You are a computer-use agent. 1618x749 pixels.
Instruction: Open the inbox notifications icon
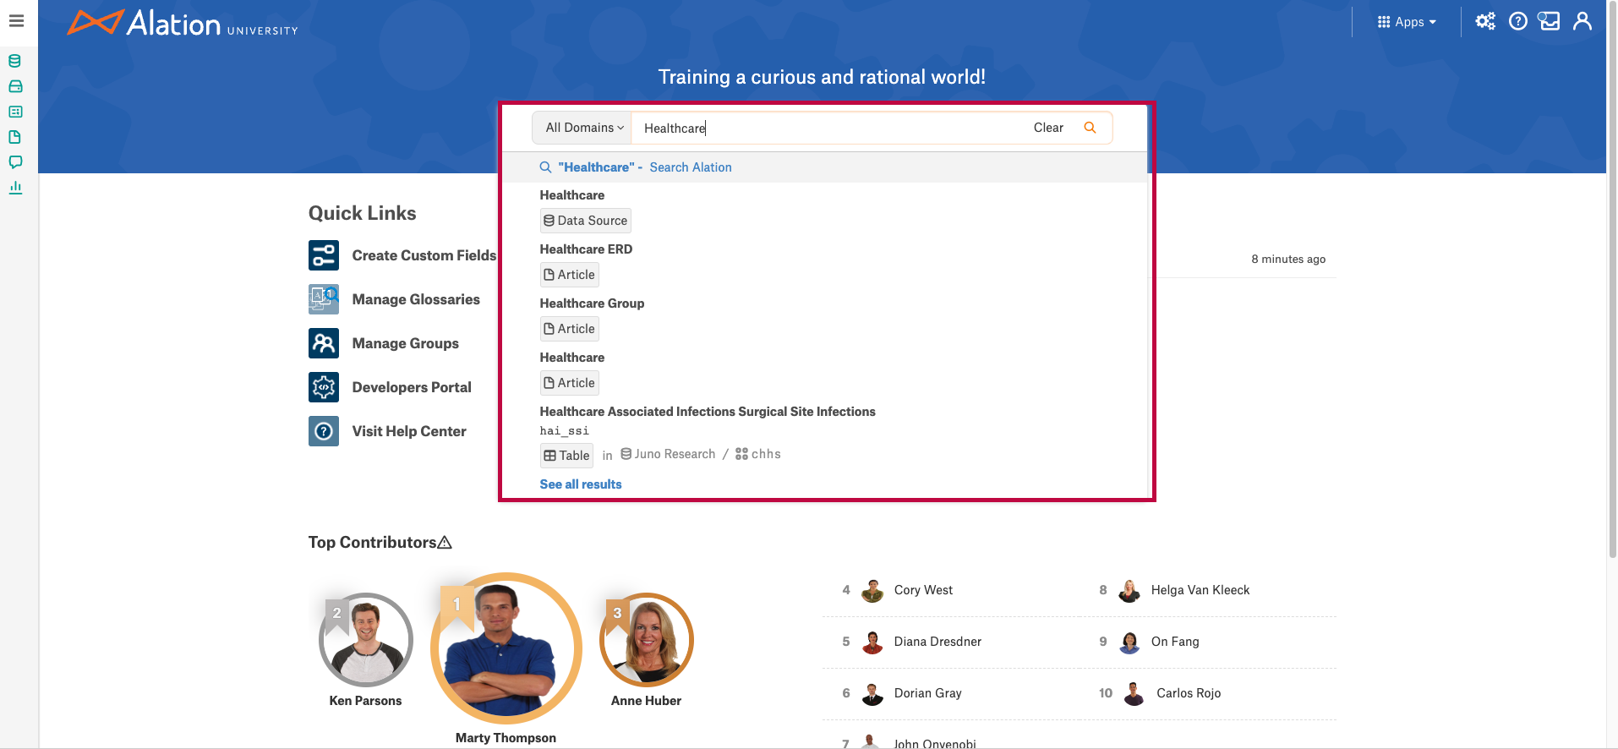[x=1549, y=21]
